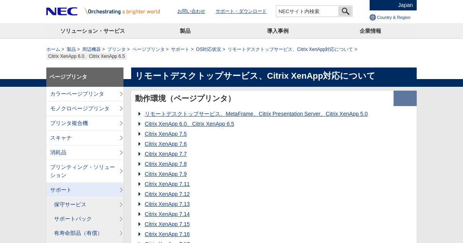Click the Orchestrating a brighter world tagline

click(122, 11)
